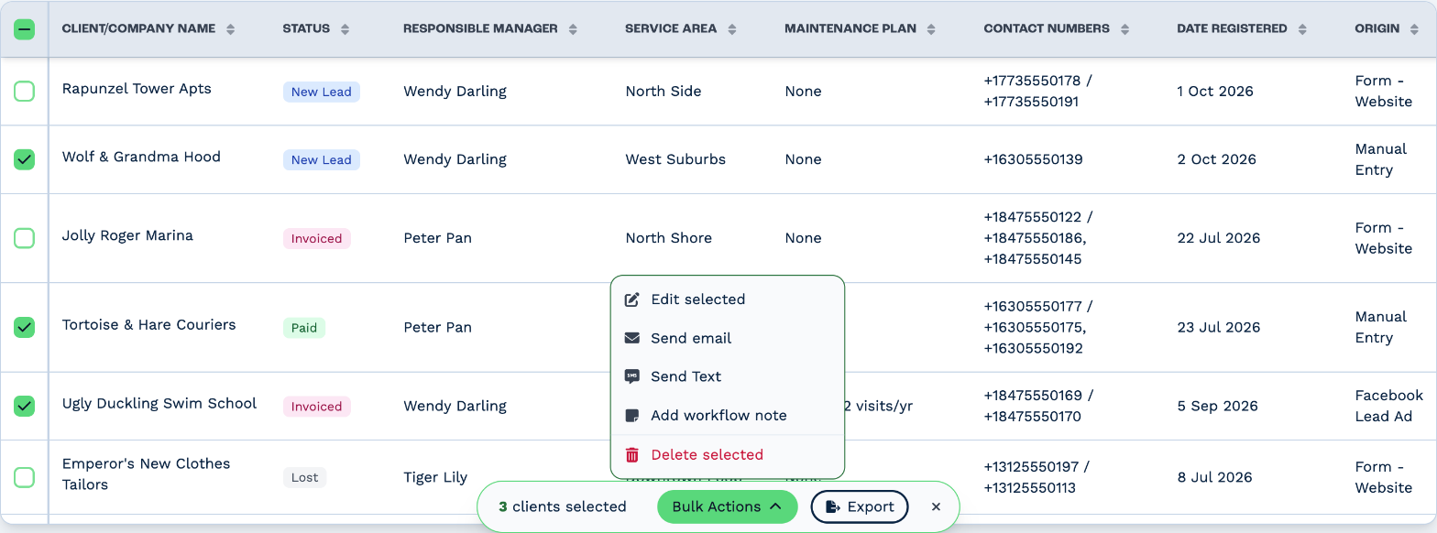1437x533 pixels.
Task: Sort by Origin column arrows
Action: [1414, 29]
